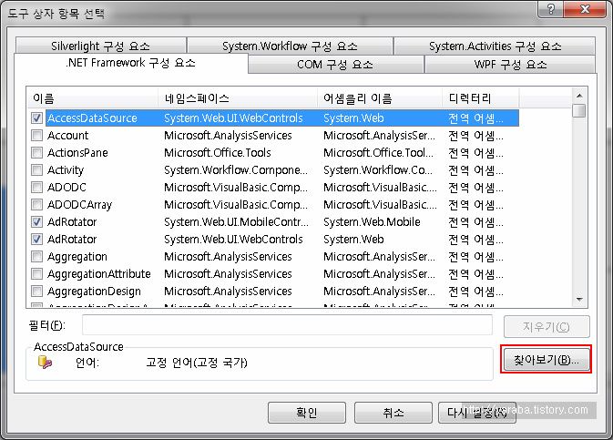613x440 pixels.
Task: Switch to Silverlight 구성 요소 tab
Action: click(x=100, y=46)
